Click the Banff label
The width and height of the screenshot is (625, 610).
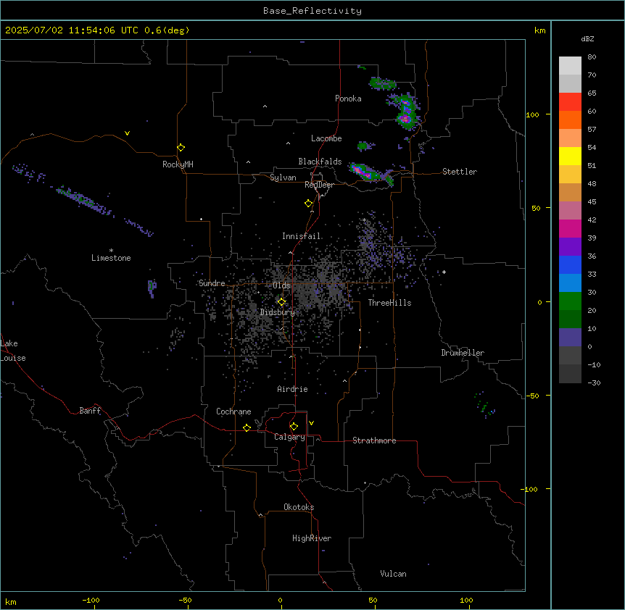tap(90, 411)
